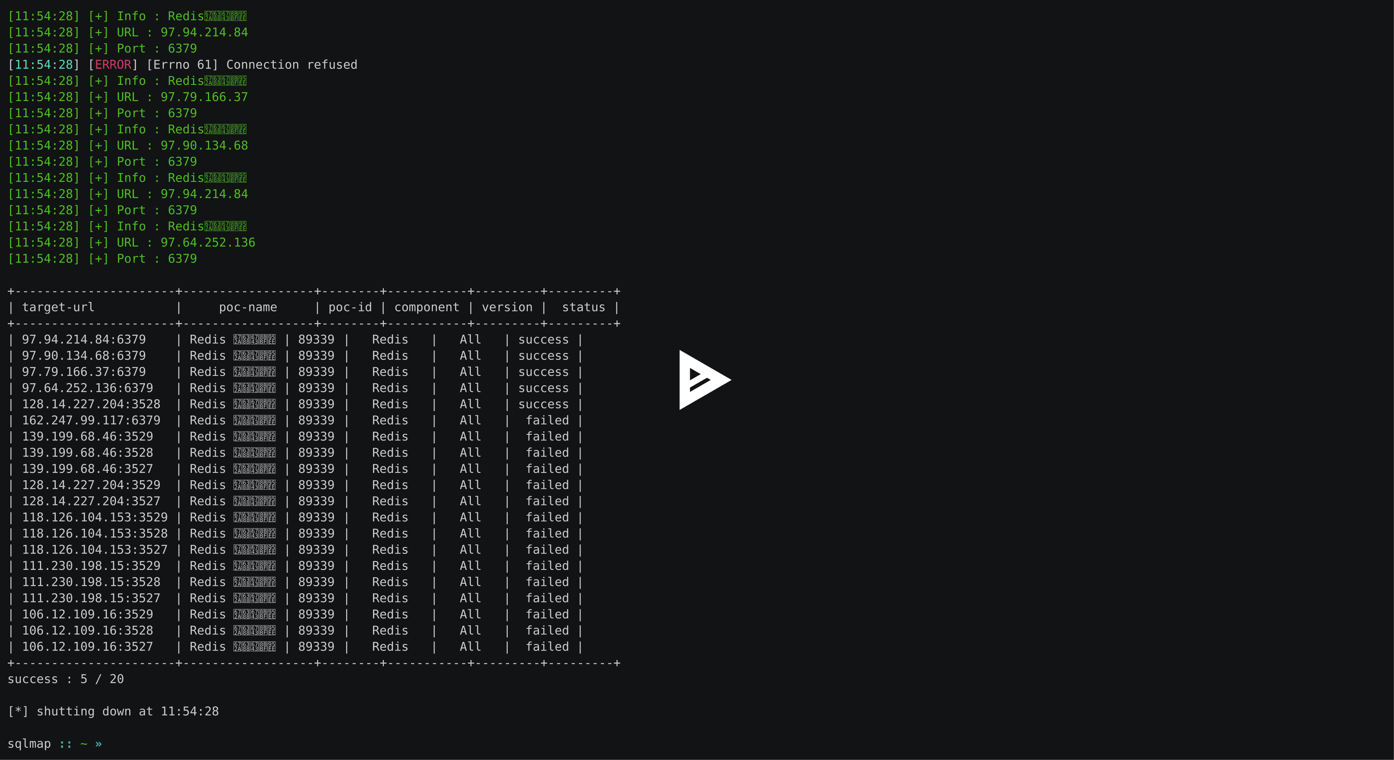Click 'success' status in 128.14.227.204:3528 row
Image resolution: width=1394 pixels, height=760 pixels.
coord(543,404)
